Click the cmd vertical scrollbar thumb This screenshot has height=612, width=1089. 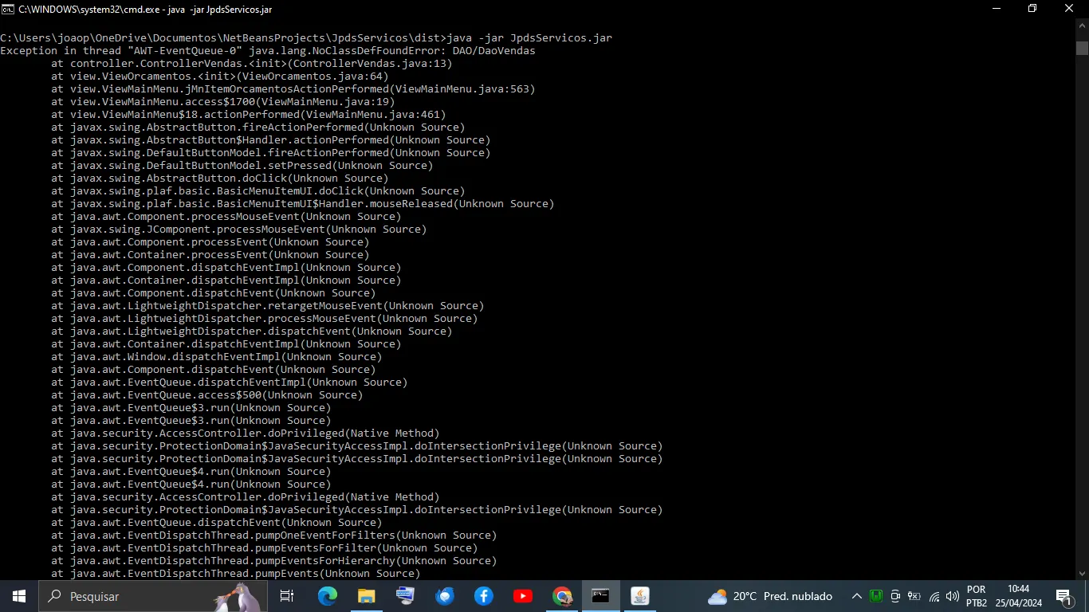1082,47
